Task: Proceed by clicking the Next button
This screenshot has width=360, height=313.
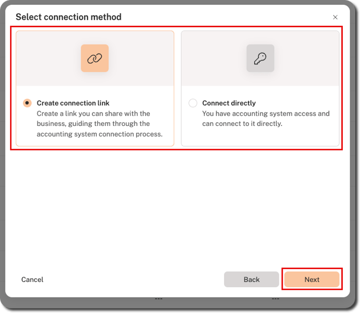Action: pos(312,279)
